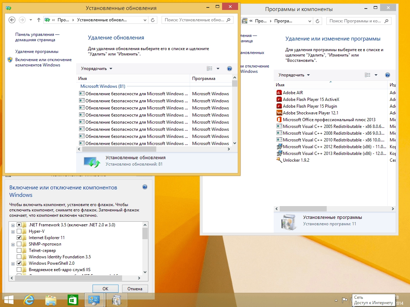Enable Windows Identity Foundation 3.5 checkbox
This screenshot has height=307, width=410.
tap(19, 257)
